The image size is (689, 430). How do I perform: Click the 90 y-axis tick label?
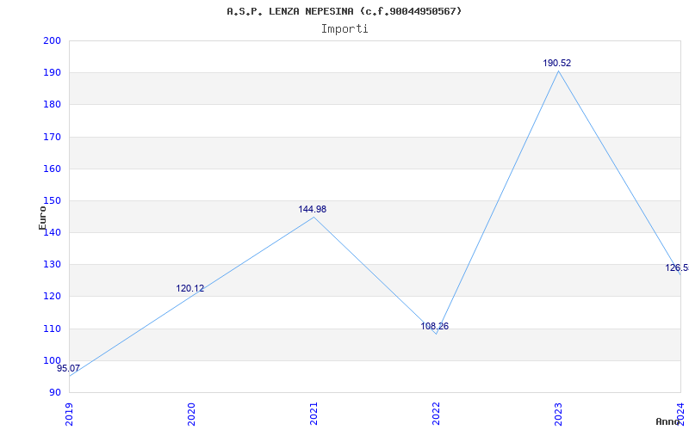pos(54,393)
